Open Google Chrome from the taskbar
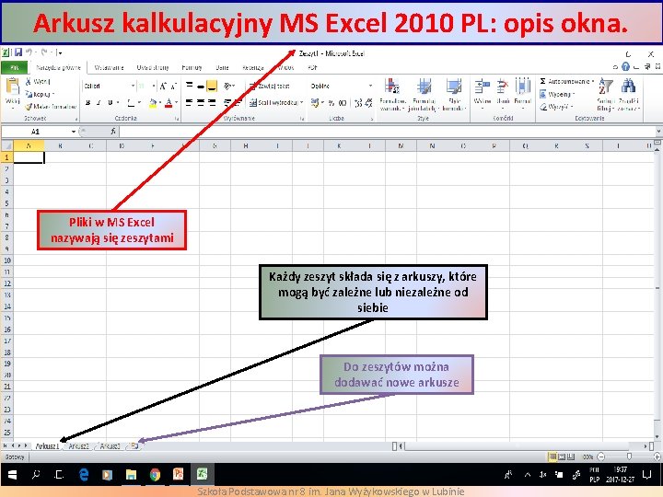This screenshot has width=663, height=497. point(156,475)
